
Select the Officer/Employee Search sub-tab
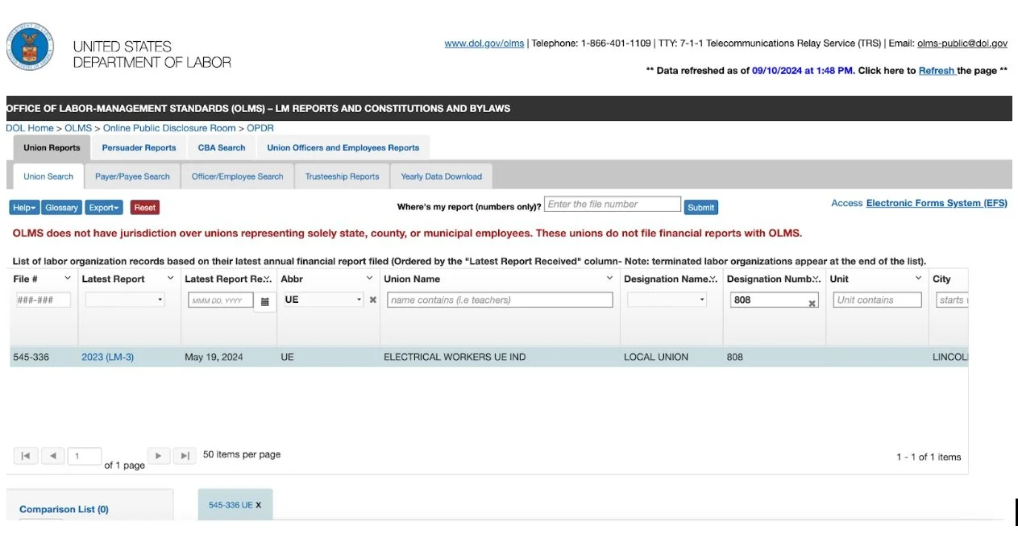pyautogui.click(x=238, y=176)
